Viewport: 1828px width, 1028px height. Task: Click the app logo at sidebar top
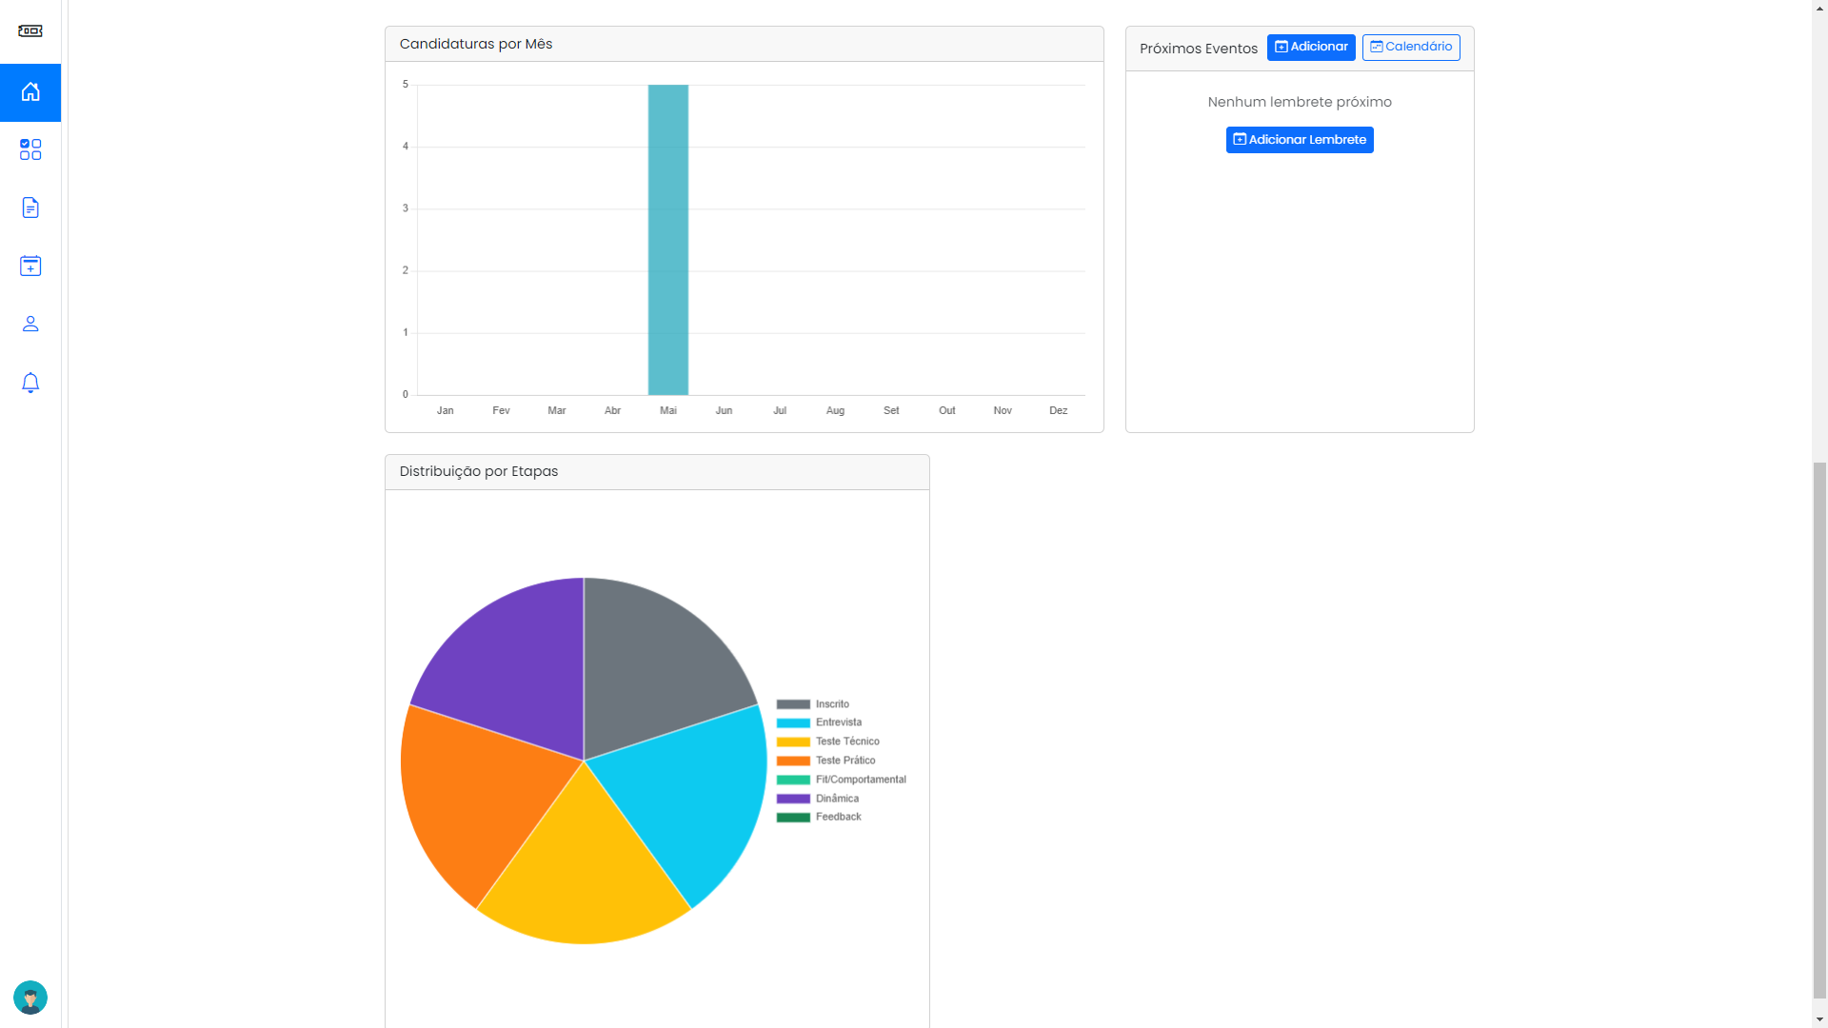30,30
